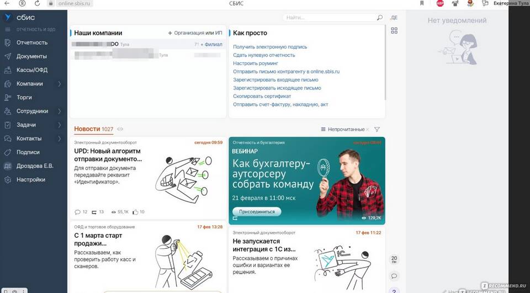This screenshot has height=293, width=530.
Task: Open Скопировать сертификат link
Action: 262,97
